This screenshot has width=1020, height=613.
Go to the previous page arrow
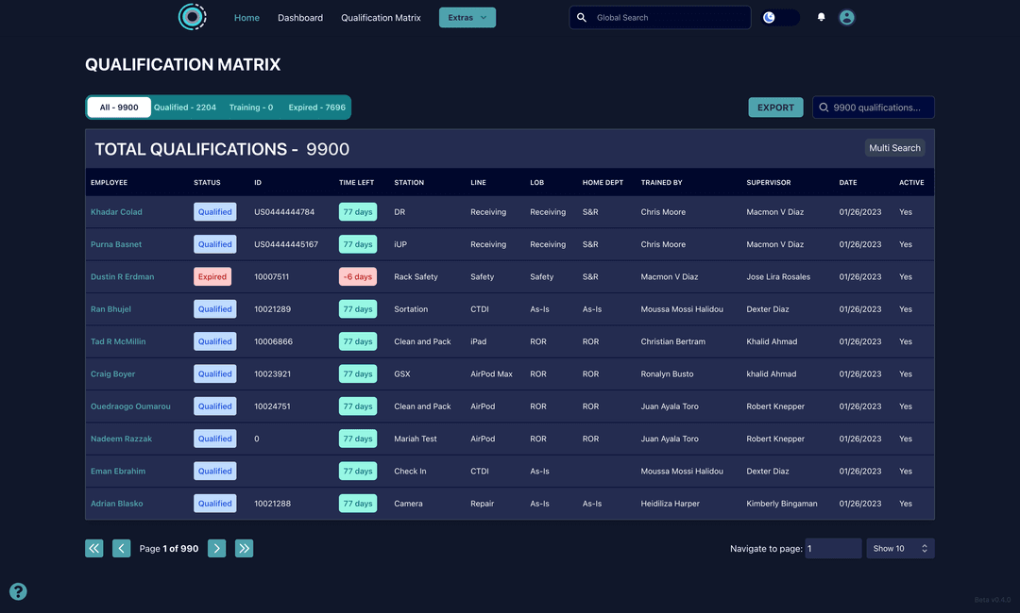pos(121,548)
